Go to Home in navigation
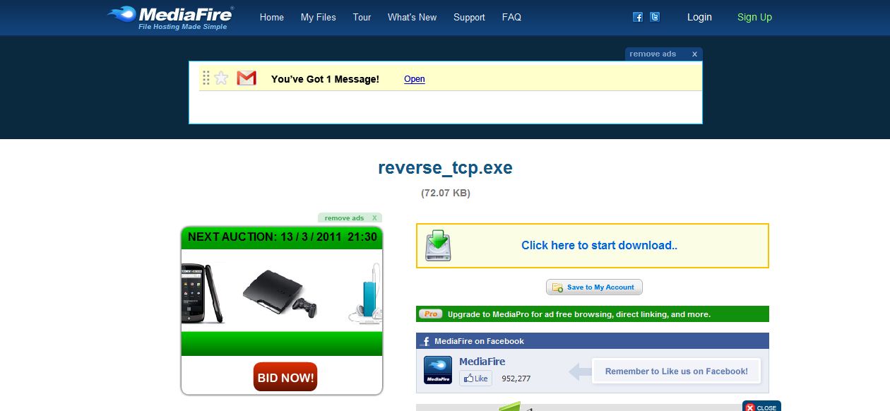Image resolution: width=890 pixels, height=411 pixels. point(272,17)
